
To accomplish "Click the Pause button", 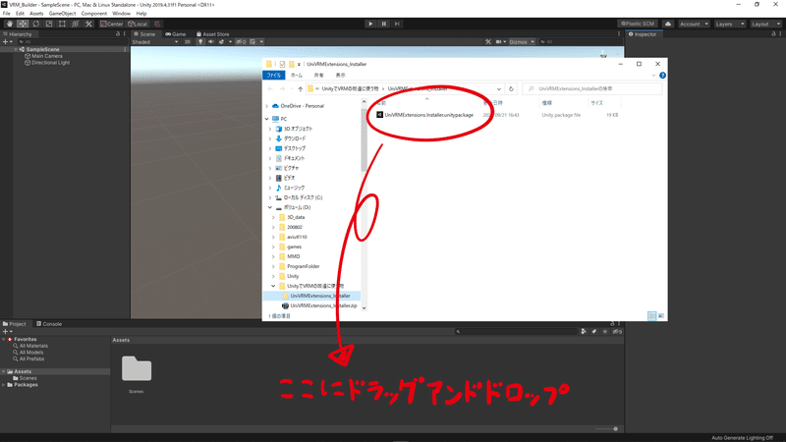I will [384, 24].
